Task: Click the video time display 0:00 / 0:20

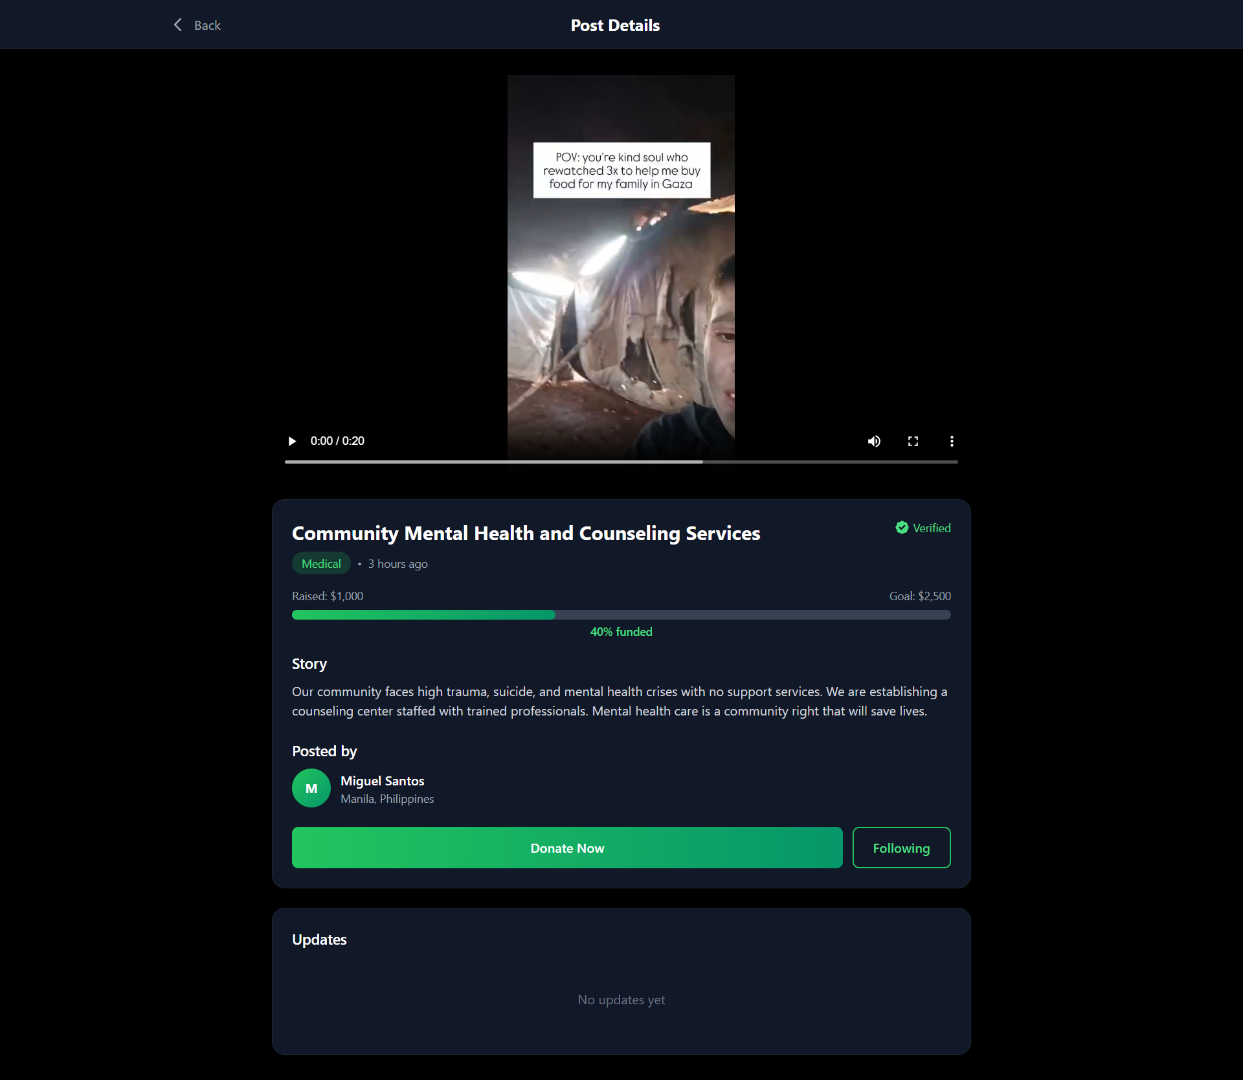Action: [337, 441]
